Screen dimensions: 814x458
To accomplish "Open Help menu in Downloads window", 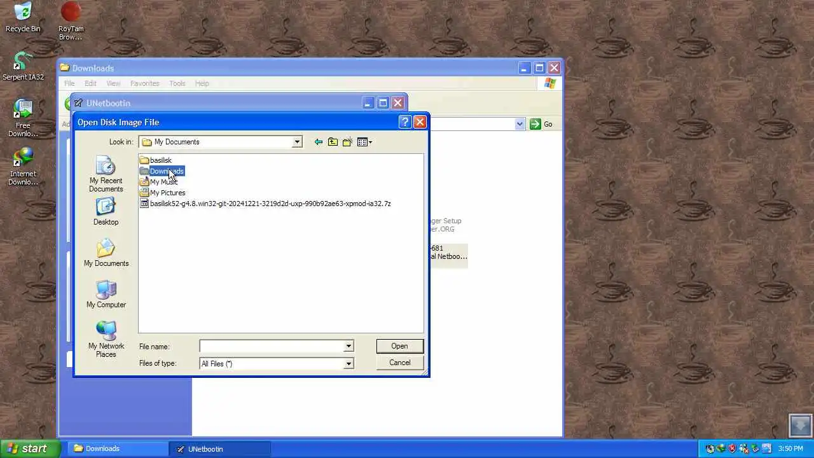I will coord(202,83).
